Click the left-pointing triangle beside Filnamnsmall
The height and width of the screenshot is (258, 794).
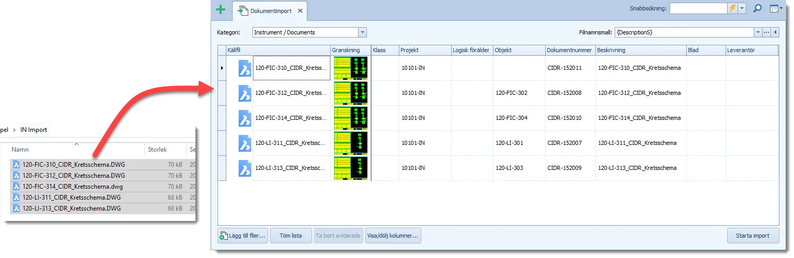click(x=775, y=32)
